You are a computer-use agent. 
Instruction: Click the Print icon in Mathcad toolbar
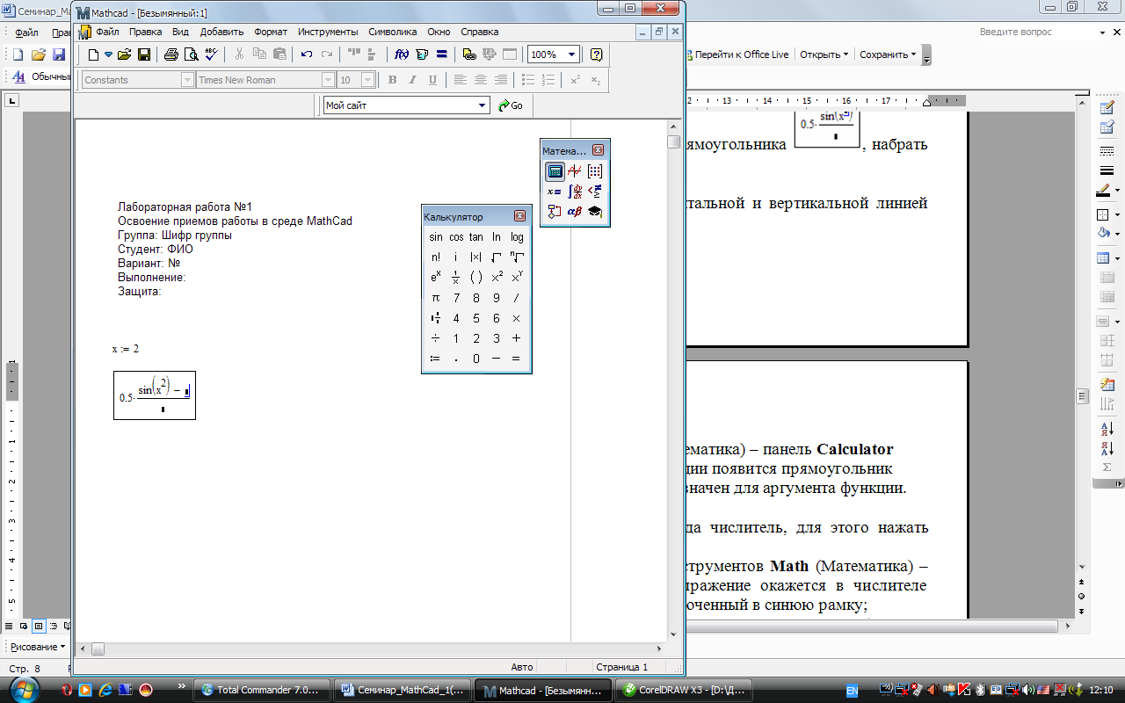pyautogui.click(x=171, y=54)
